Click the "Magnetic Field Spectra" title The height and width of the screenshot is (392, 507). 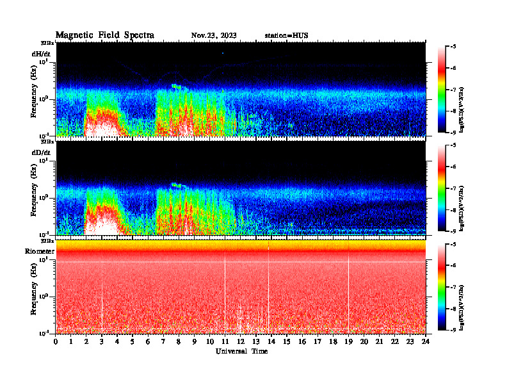point(105,35)
